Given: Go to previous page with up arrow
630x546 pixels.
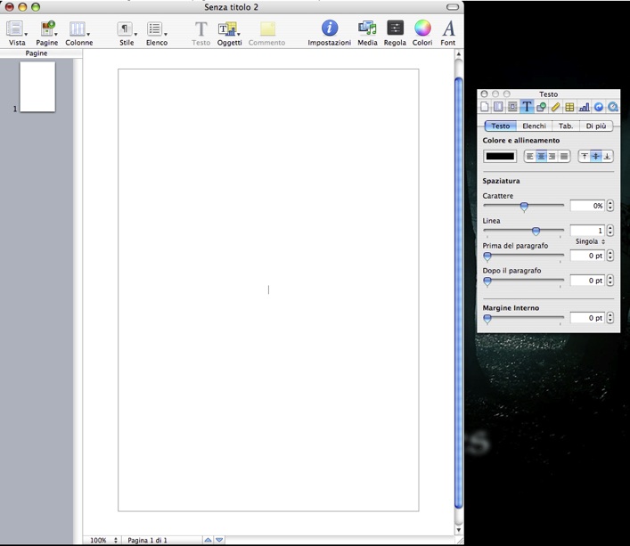Looking at the screenshot, I should (208, 540).
